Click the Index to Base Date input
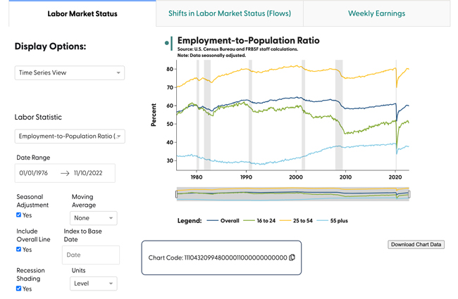This screenshot has height=299, width=458. click(91, 255)
